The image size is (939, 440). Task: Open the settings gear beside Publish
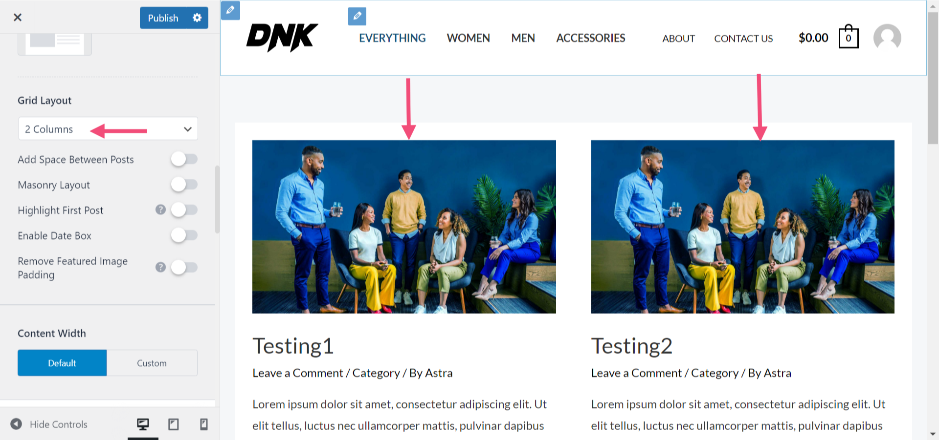point(197,18)
